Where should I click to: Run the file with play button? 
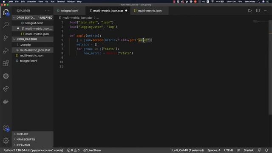pyautogui.click(x=250, y=11)
